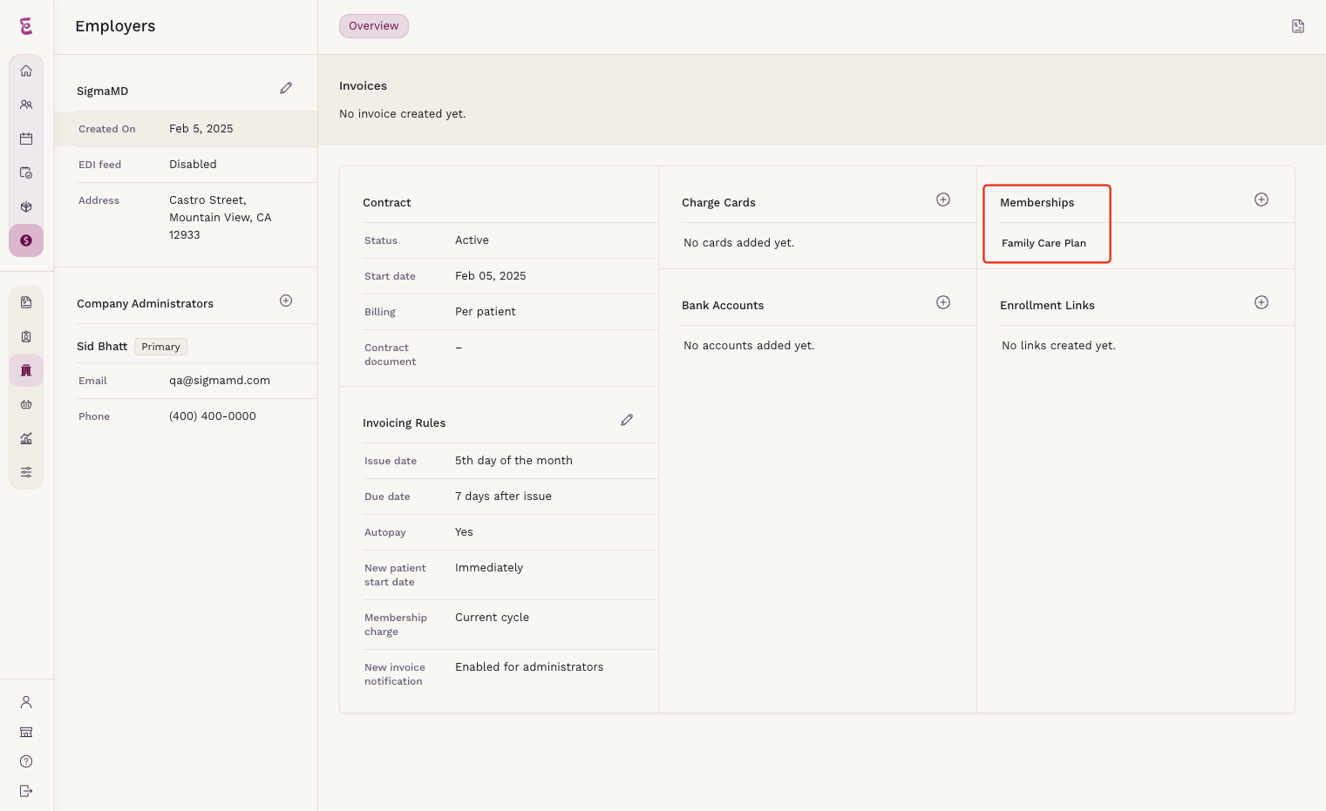
Task: Click the 'No cards added yet.' message
Action: (738, 243)
